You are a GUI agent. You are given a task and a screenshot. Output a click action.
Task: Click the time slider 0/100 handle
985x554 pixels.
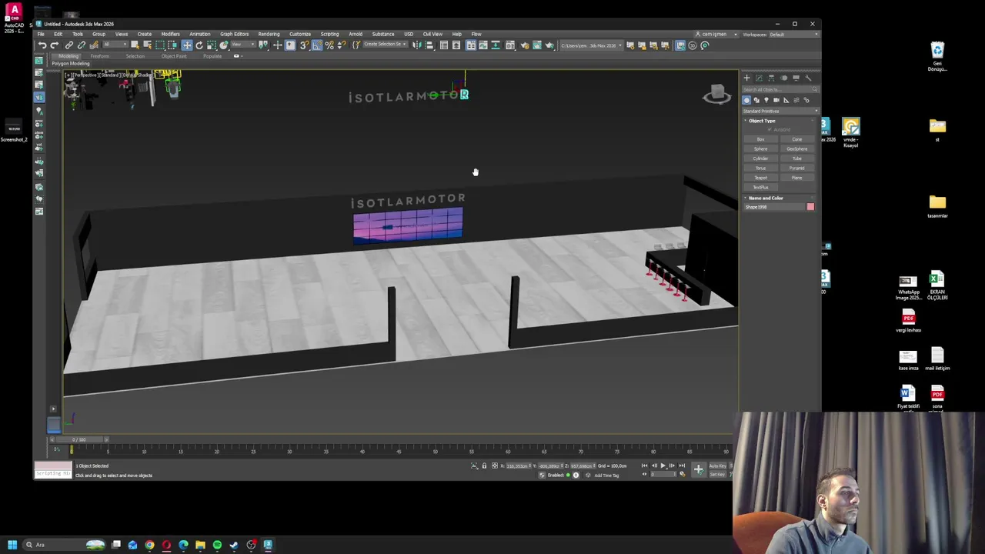(x=78, y=439)
